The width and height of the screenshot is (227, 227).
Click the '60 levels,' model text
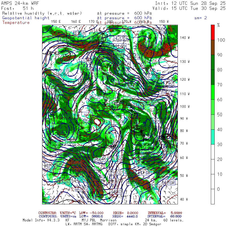click(174, 220)
